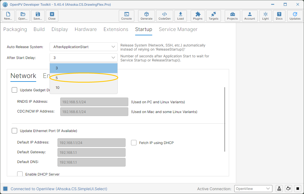The width and height of the screenshot is (304, 194).
Task: Close the current project via toolbar
Action: 52,16
